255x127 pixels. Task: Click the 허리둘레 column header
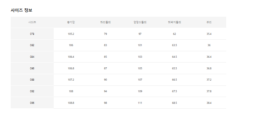click(105, 22)
